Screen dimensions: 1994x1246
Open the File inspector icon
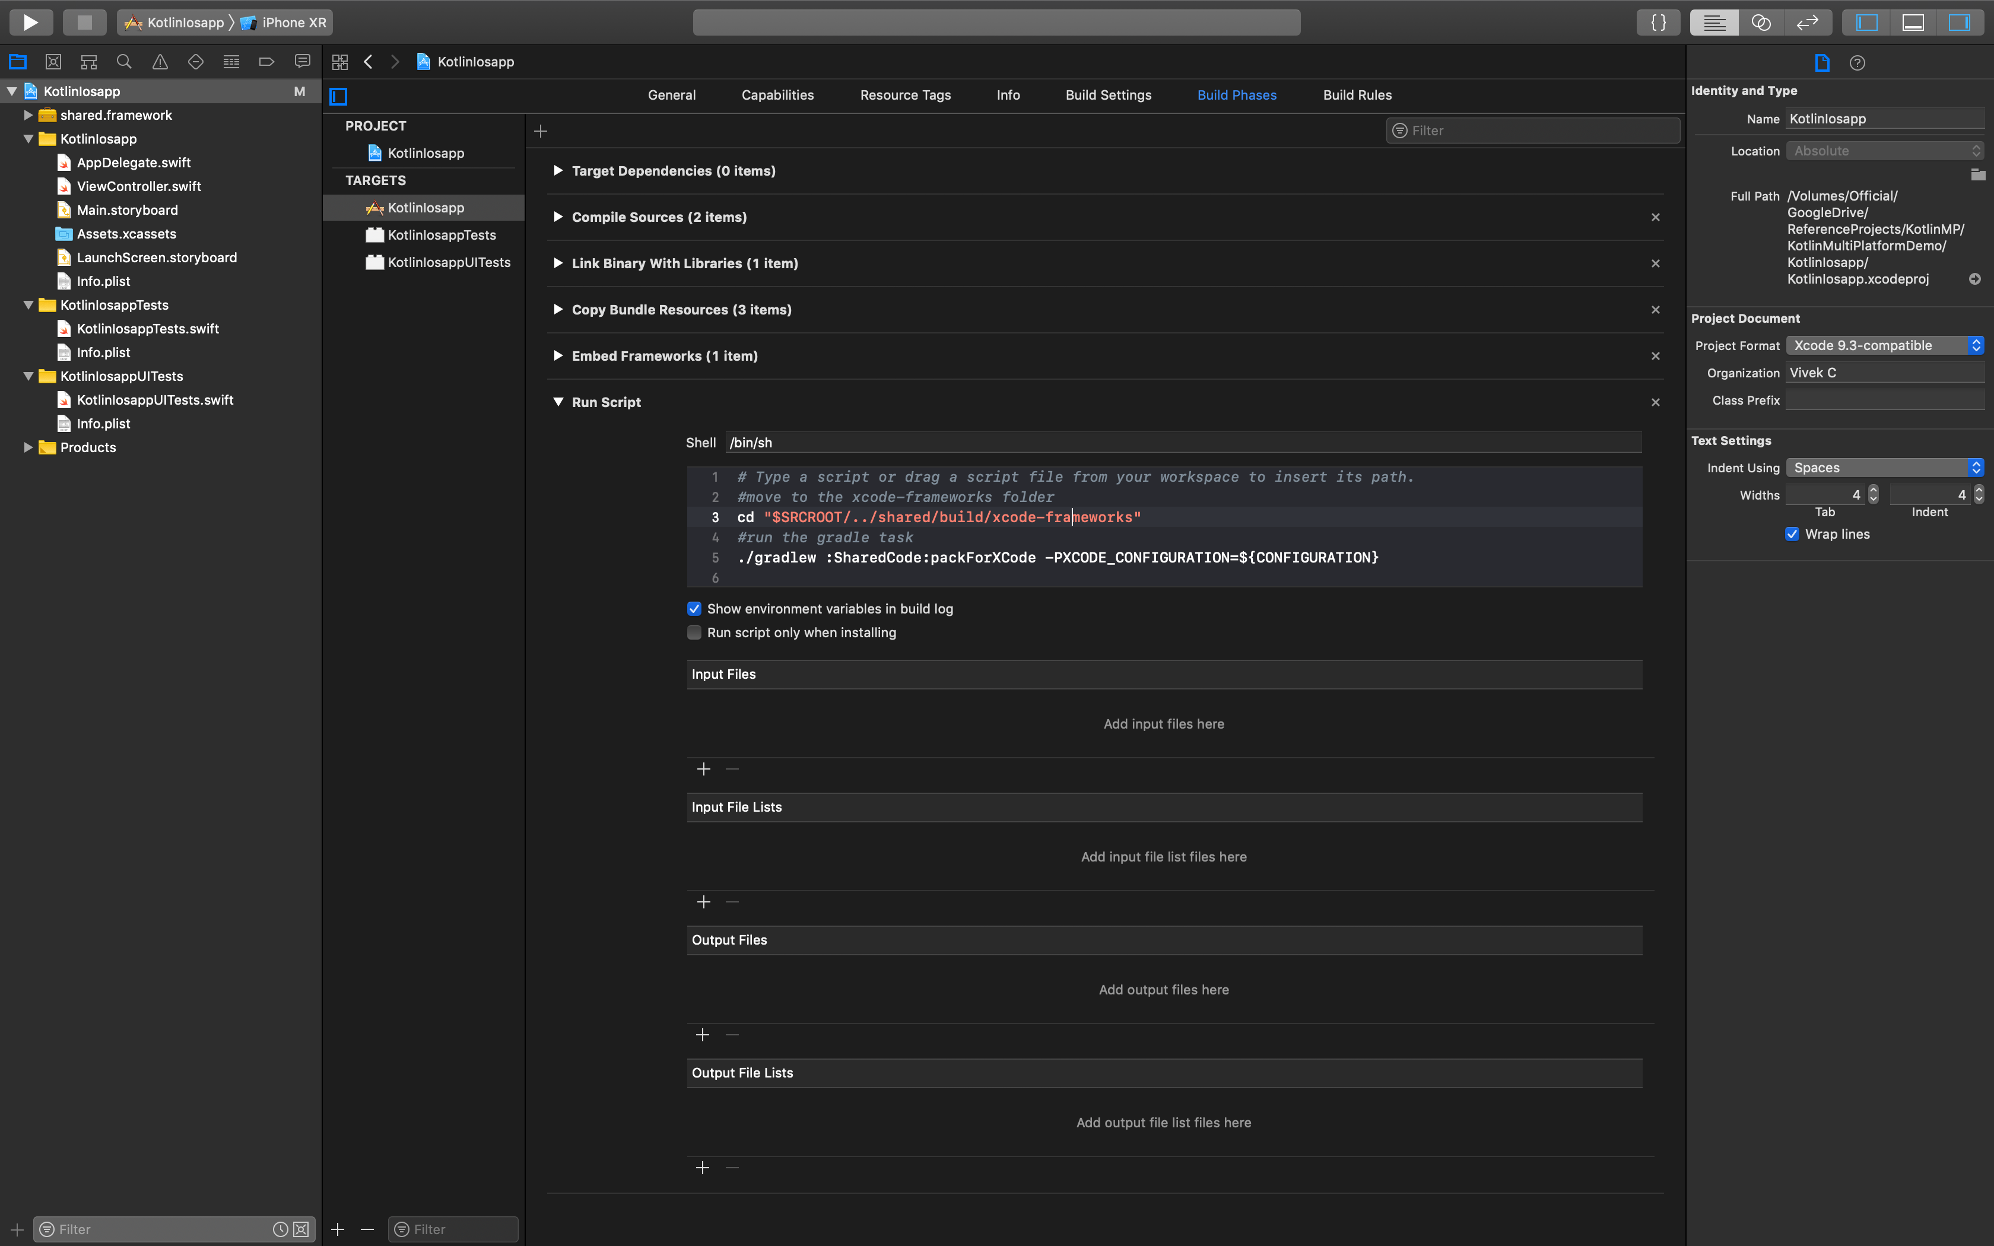point(1822,63)
